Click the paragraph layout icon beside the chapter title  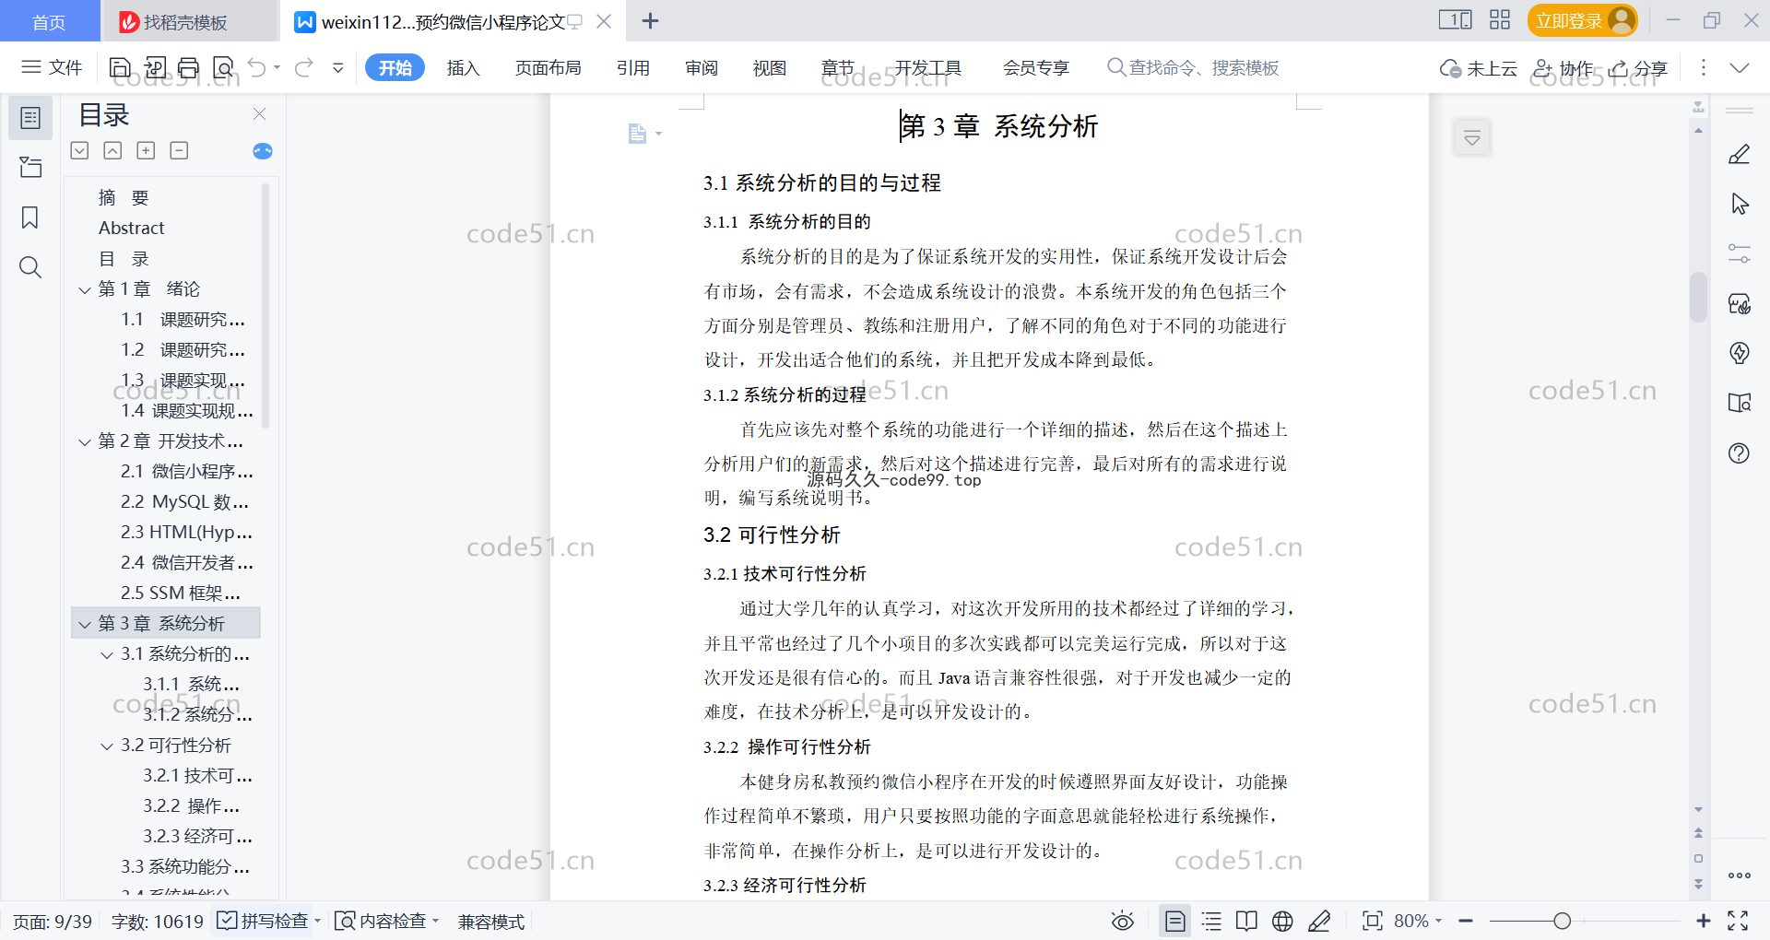637,135
